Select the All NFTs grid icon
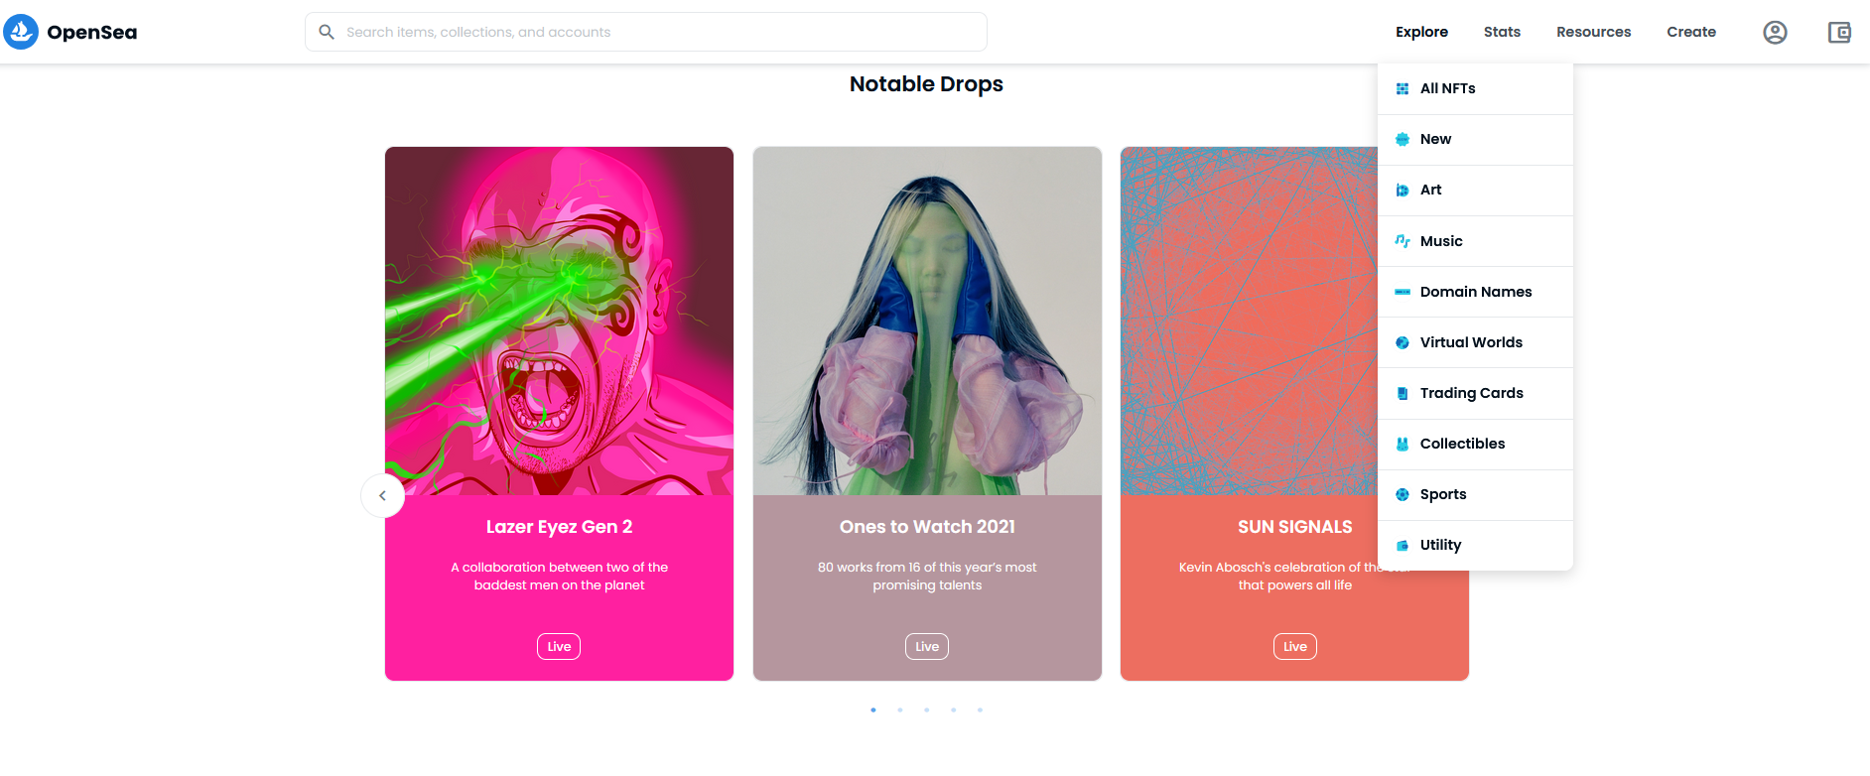The image size is (1870, 776). pos(1402,88)
